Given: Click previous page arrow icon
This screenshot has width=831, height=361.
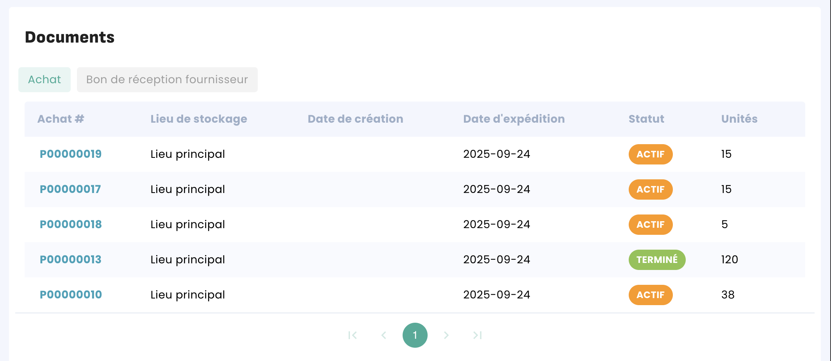Looking at the screenshot, I should [x=384, y=335].
